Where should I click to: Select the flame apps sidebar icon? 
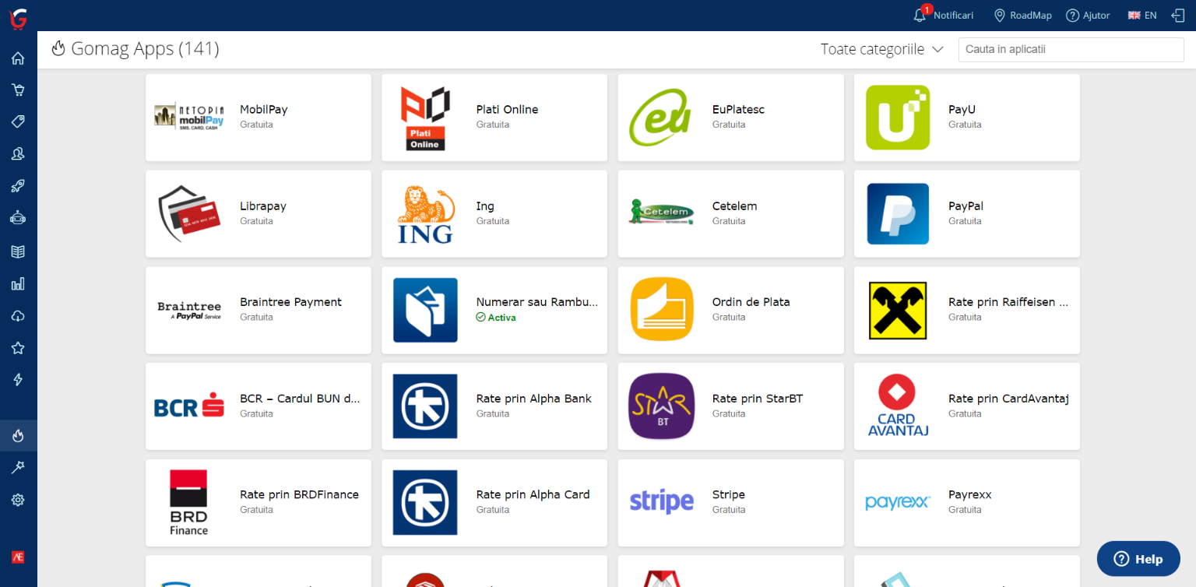[18, 436]
